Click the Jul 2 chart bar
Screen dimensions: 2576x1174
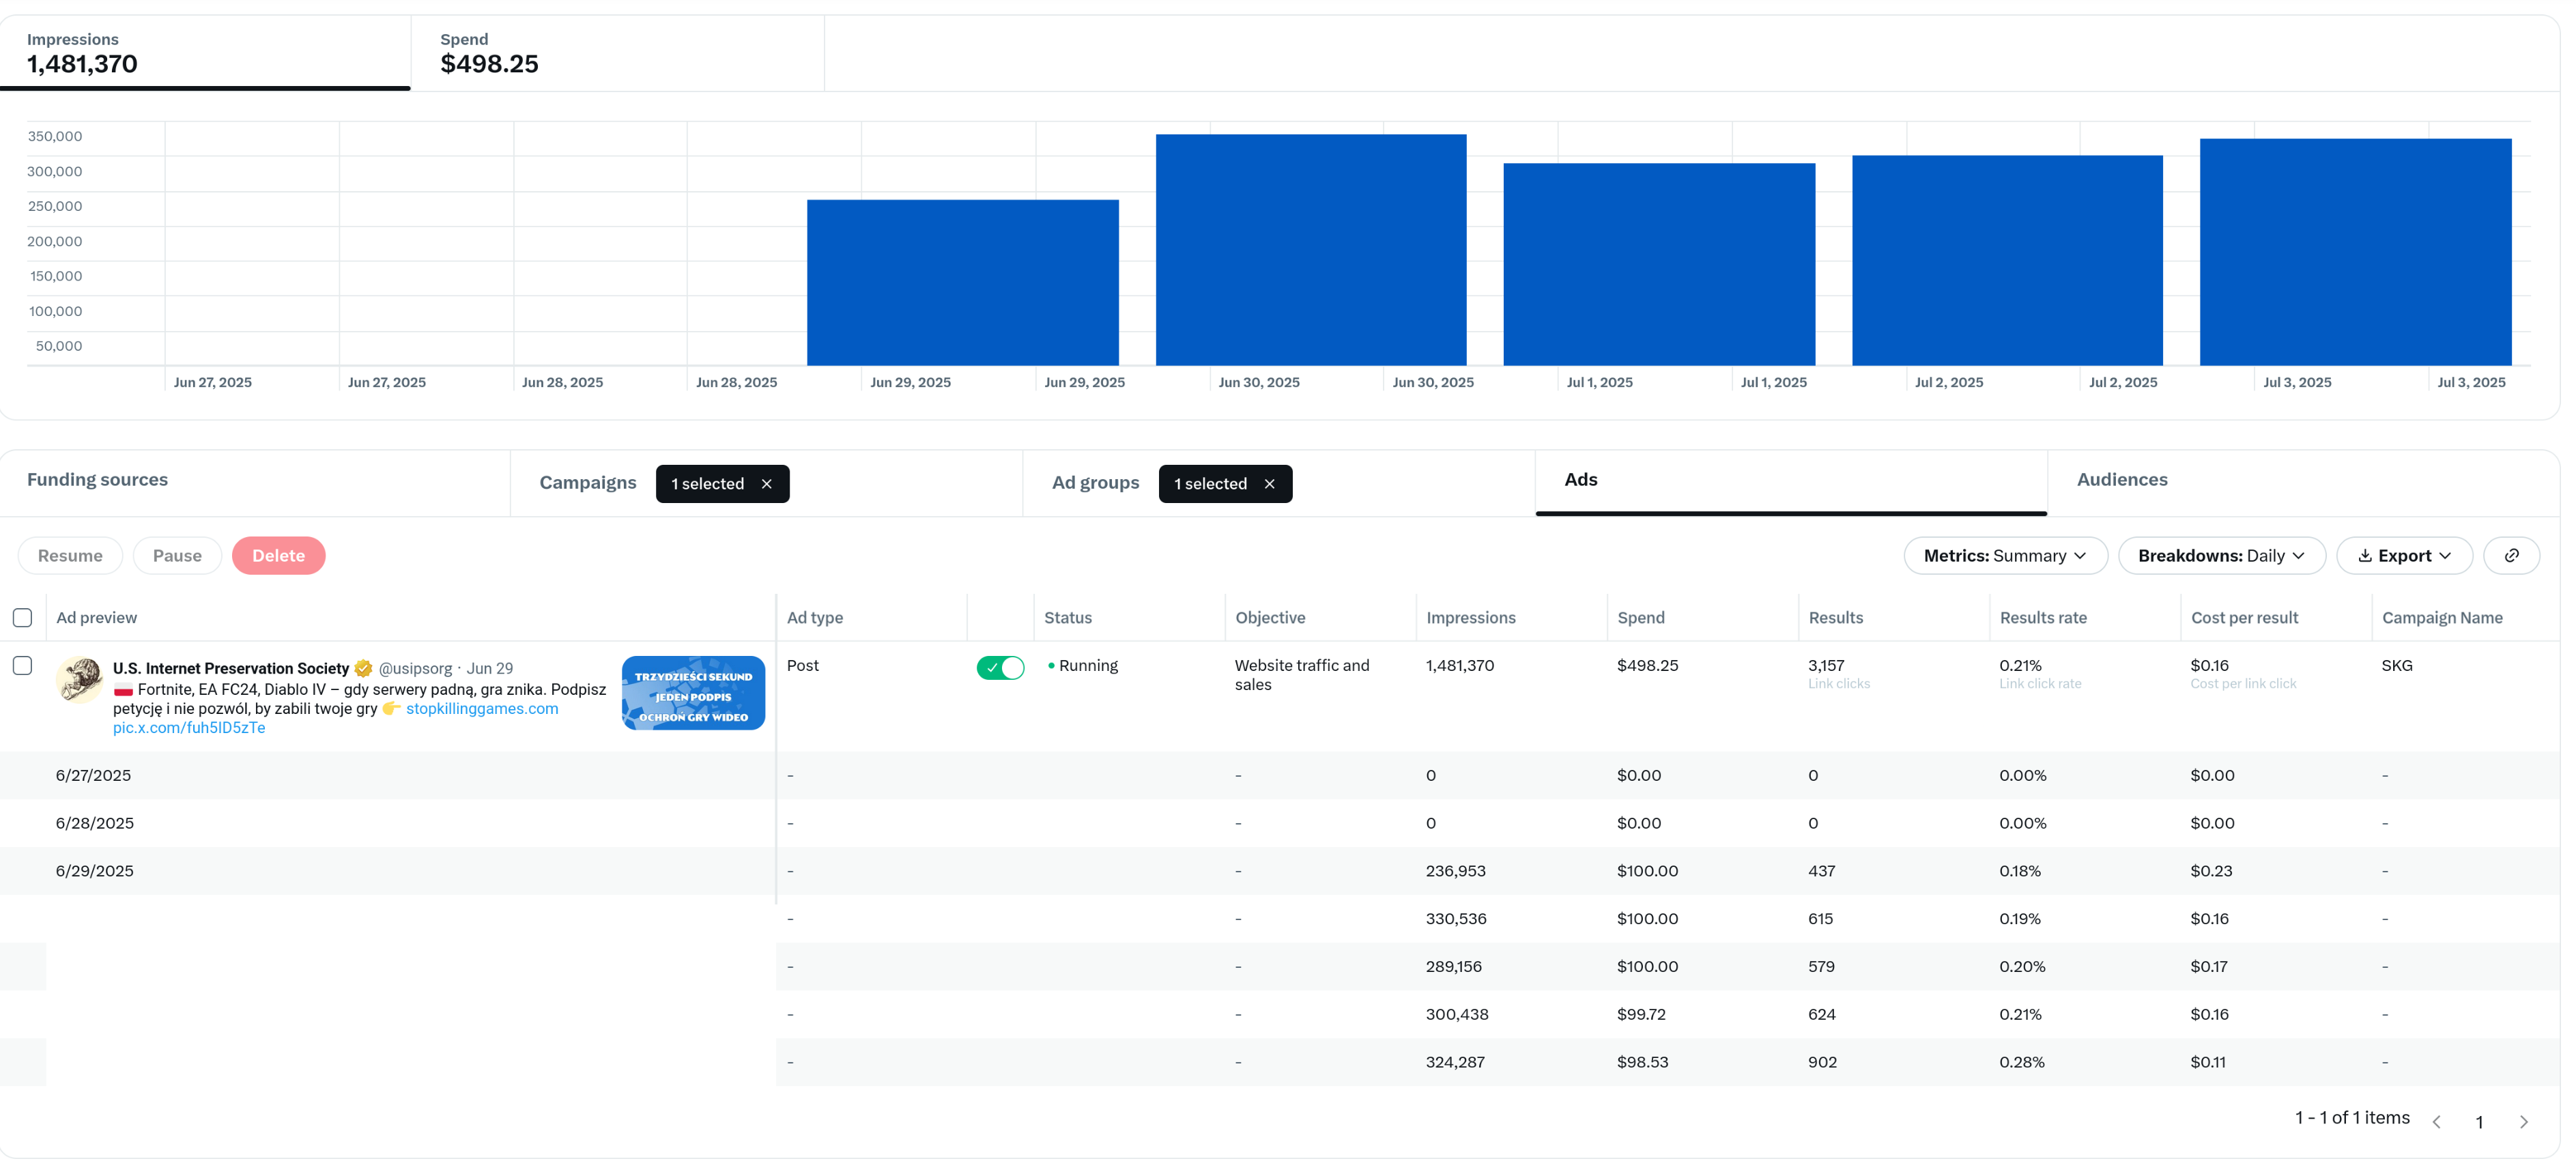point(2007,261)
